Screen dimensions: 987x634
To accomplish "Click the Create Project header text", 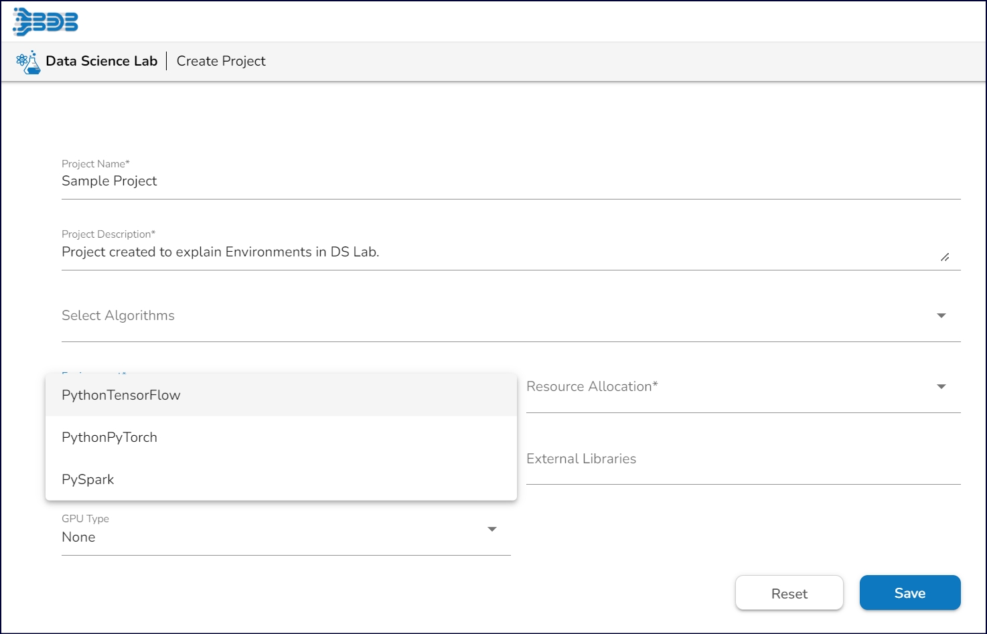I will coord(221,61).
